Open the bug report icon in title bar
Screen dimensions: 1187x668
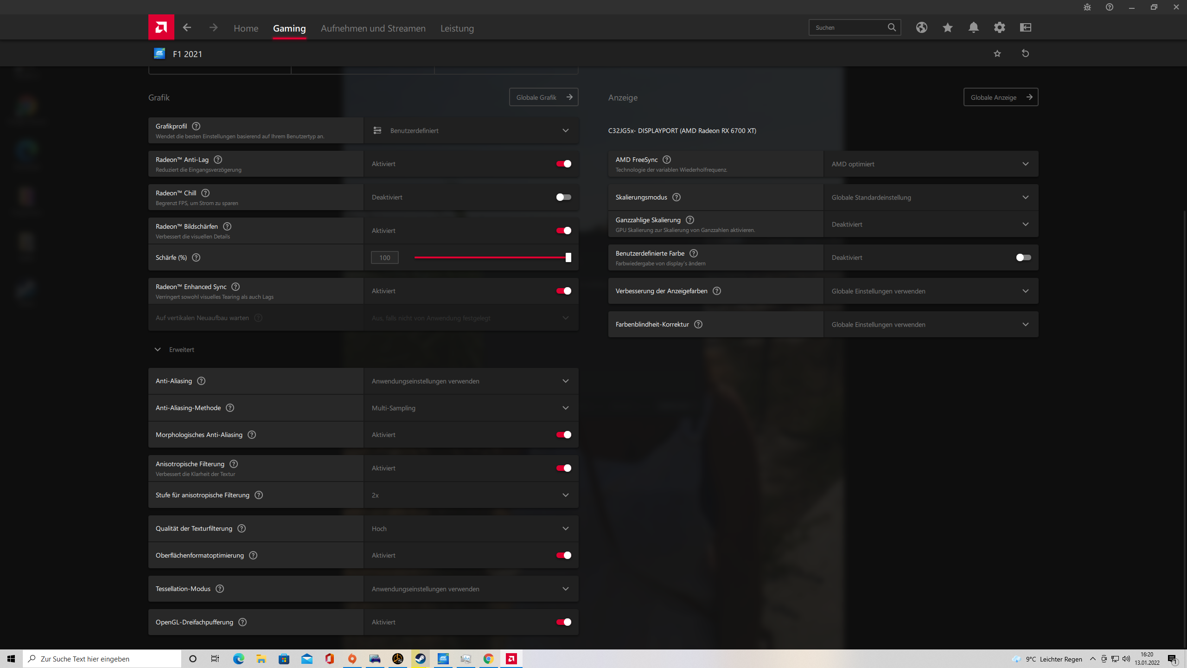click(1087, 7)
